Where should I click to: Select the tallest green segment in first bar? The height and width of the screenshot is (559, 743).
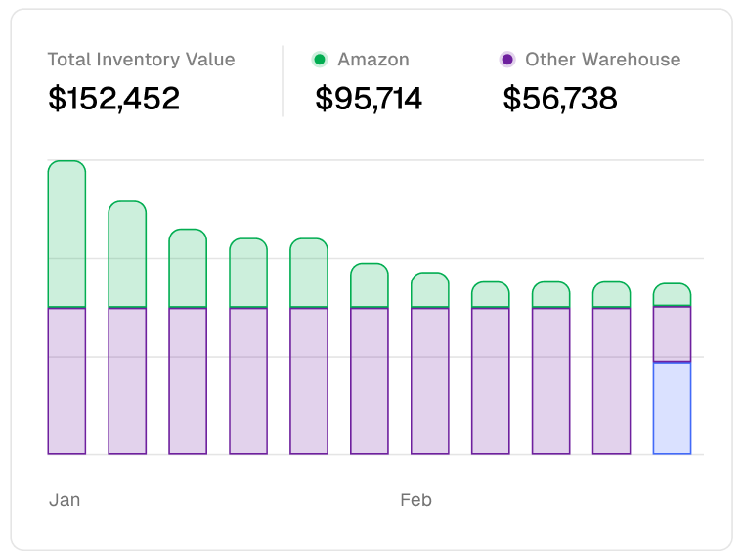coord(66,235)
